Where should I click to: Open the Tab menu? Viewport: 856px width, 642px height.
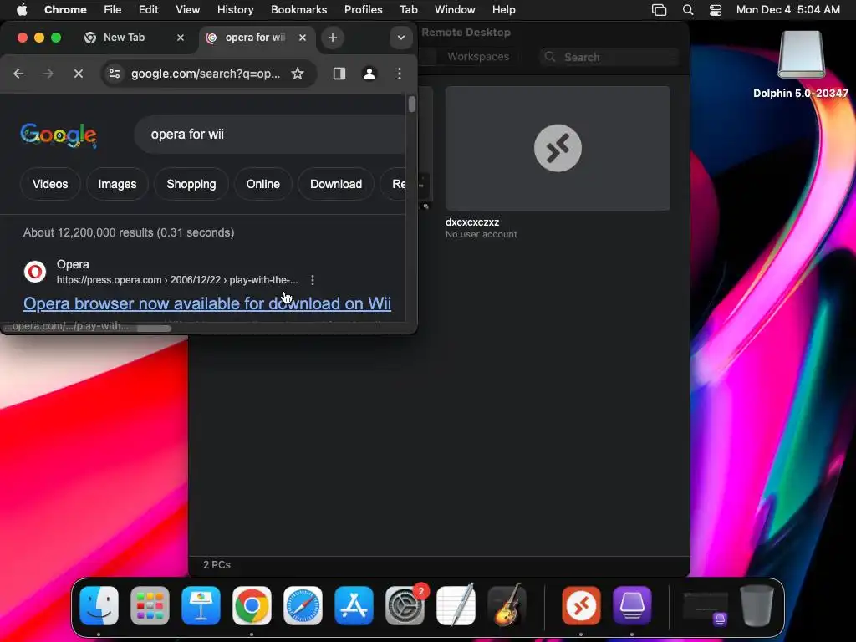pos(408,10)
